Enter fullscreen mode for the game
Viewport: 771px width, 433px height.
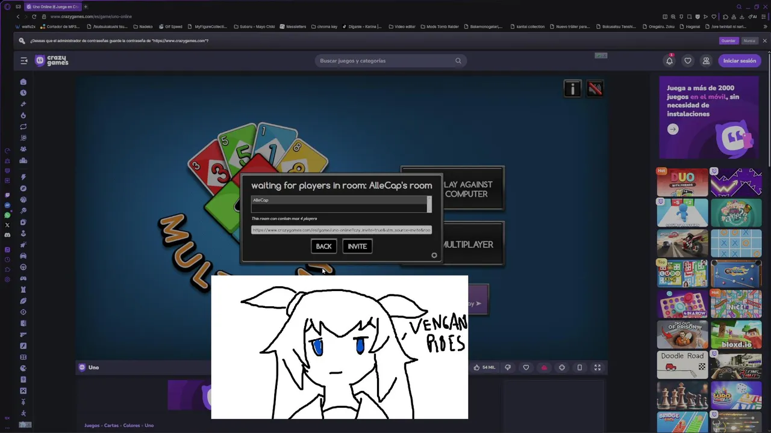tap(598, 367)
